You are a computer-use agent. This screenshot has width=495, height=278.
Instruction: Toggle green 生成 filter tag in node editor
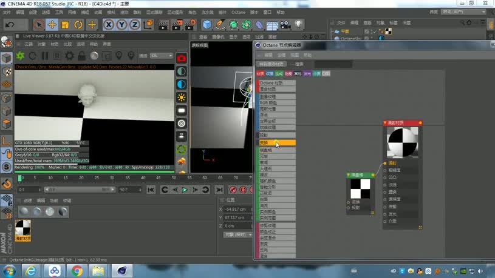tap(279, 74)
